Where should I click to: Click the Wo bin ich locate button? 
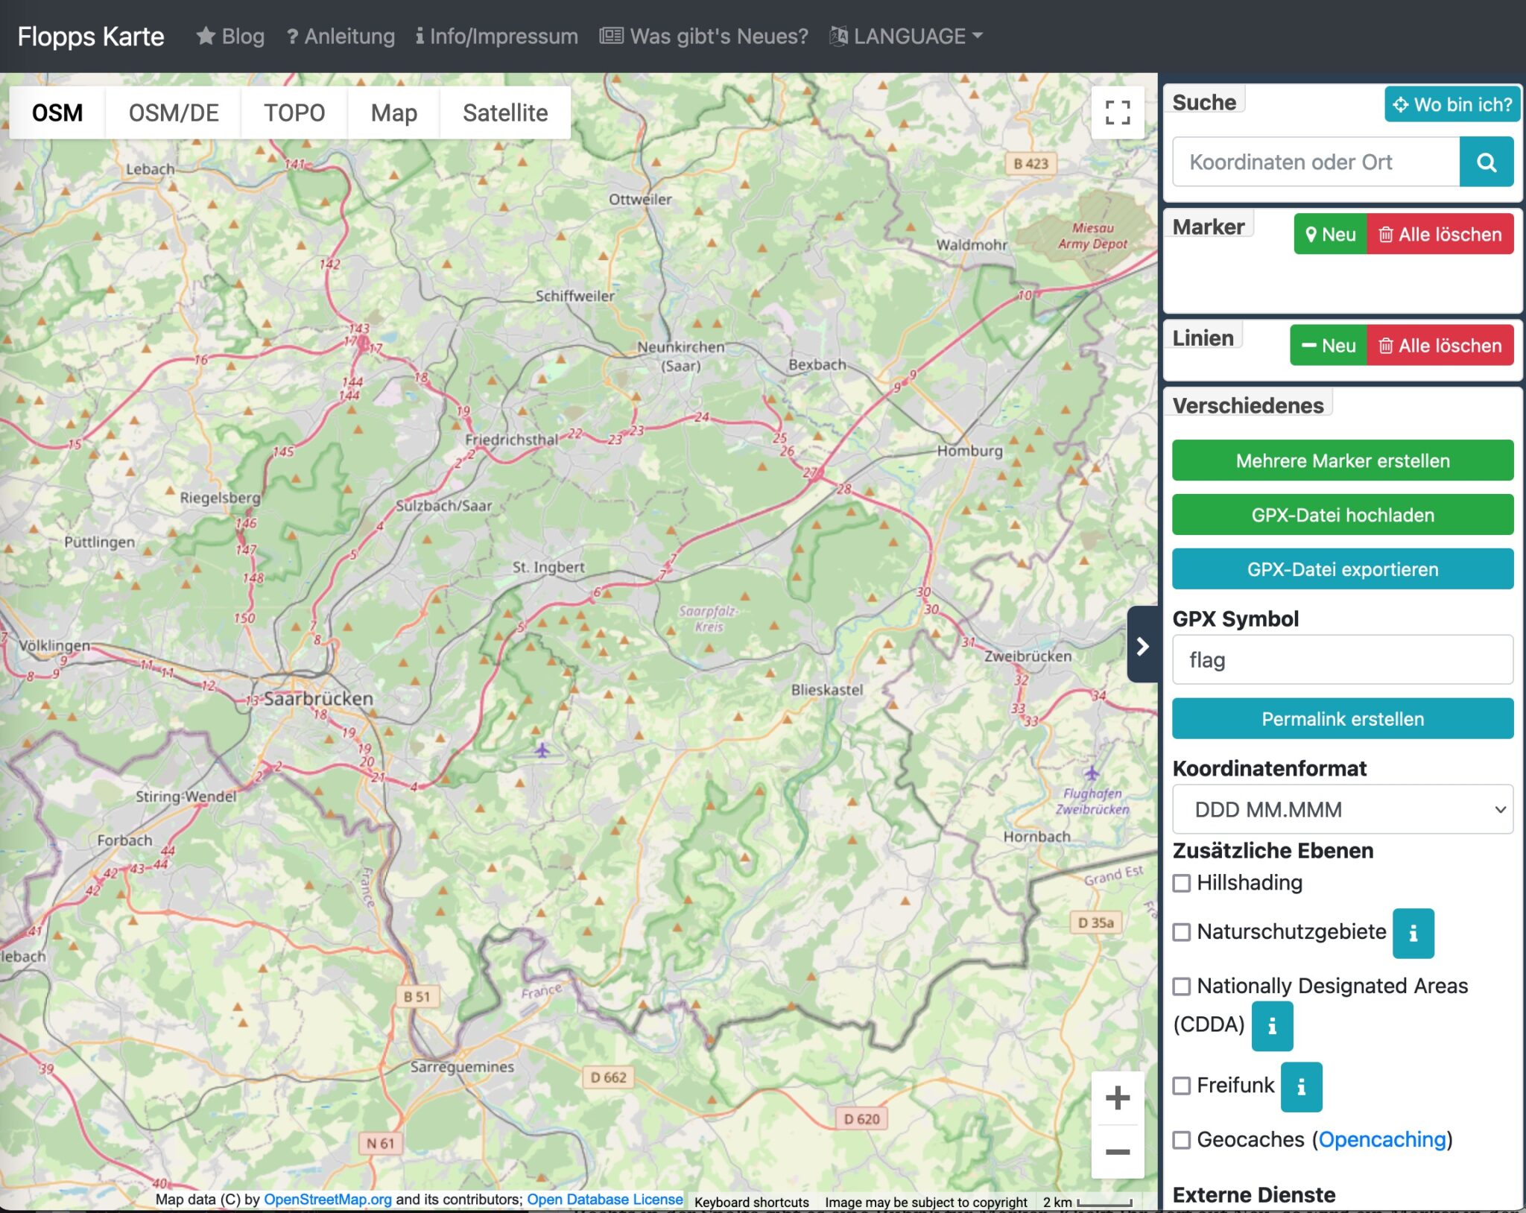pos(1451,104)
